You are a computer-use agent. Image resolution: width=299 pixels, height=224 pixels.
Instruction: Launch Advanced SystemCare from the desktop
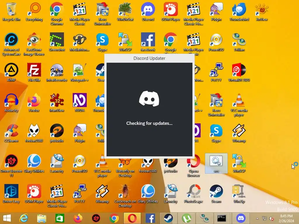(x=11, y=44)
